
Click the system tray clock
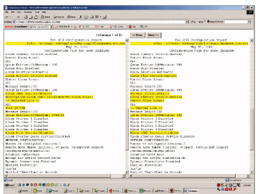click(247, 185)
